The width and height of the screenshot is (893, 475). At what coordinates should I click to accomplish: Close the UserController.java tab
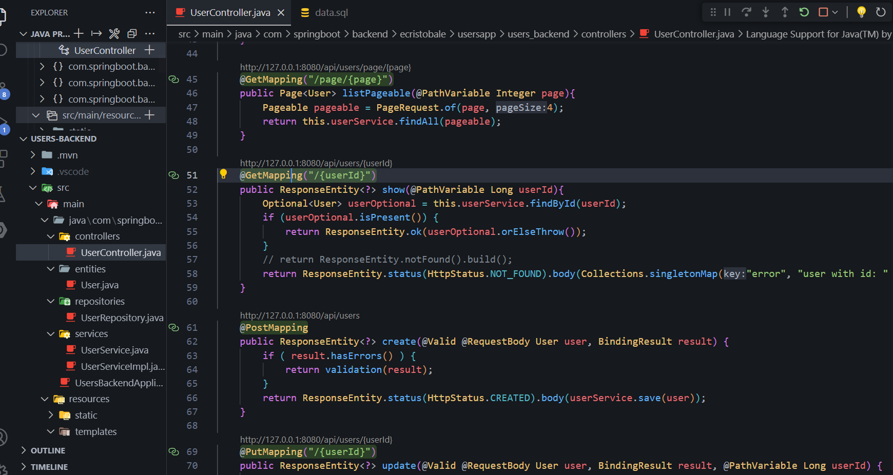pyautogui.click(x=281, y=13)
